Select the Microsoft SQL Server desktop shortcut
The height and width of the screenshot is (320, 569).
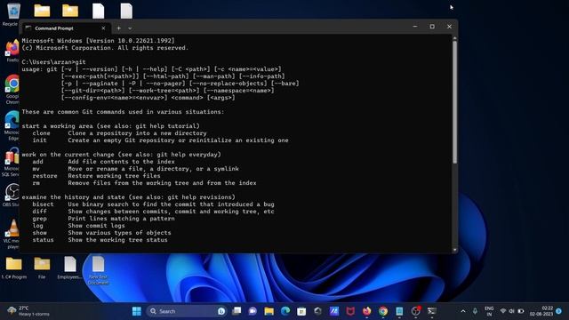(12, 162)
